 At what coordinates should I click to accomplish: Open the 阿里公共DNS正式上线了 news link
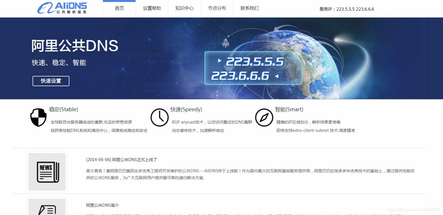click(x=122, y=160)
